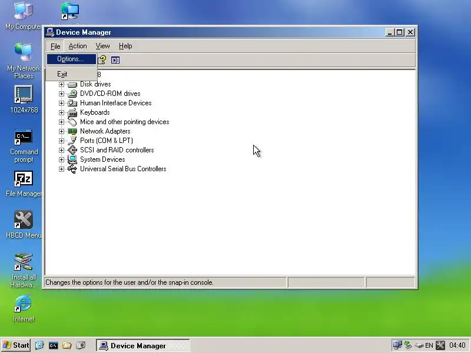Click the HBCD tools tray icon
Image resolution: width=471 pixels, height=353 pixels.
[440, 345]
